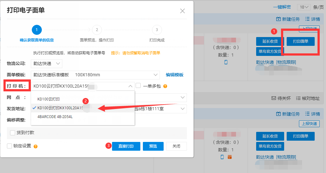Click step 2 circle 面单预览

pos(97,30)
